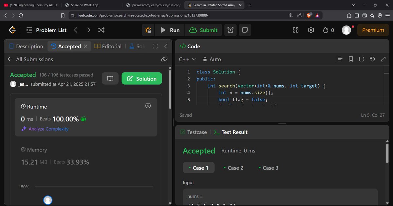
Task: Go back to All Submissions
Action: click(30, 59)
